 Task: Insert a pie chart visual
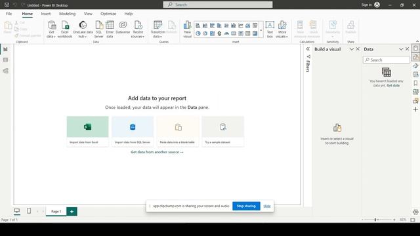pyautogui.click(x=198, y=33)
